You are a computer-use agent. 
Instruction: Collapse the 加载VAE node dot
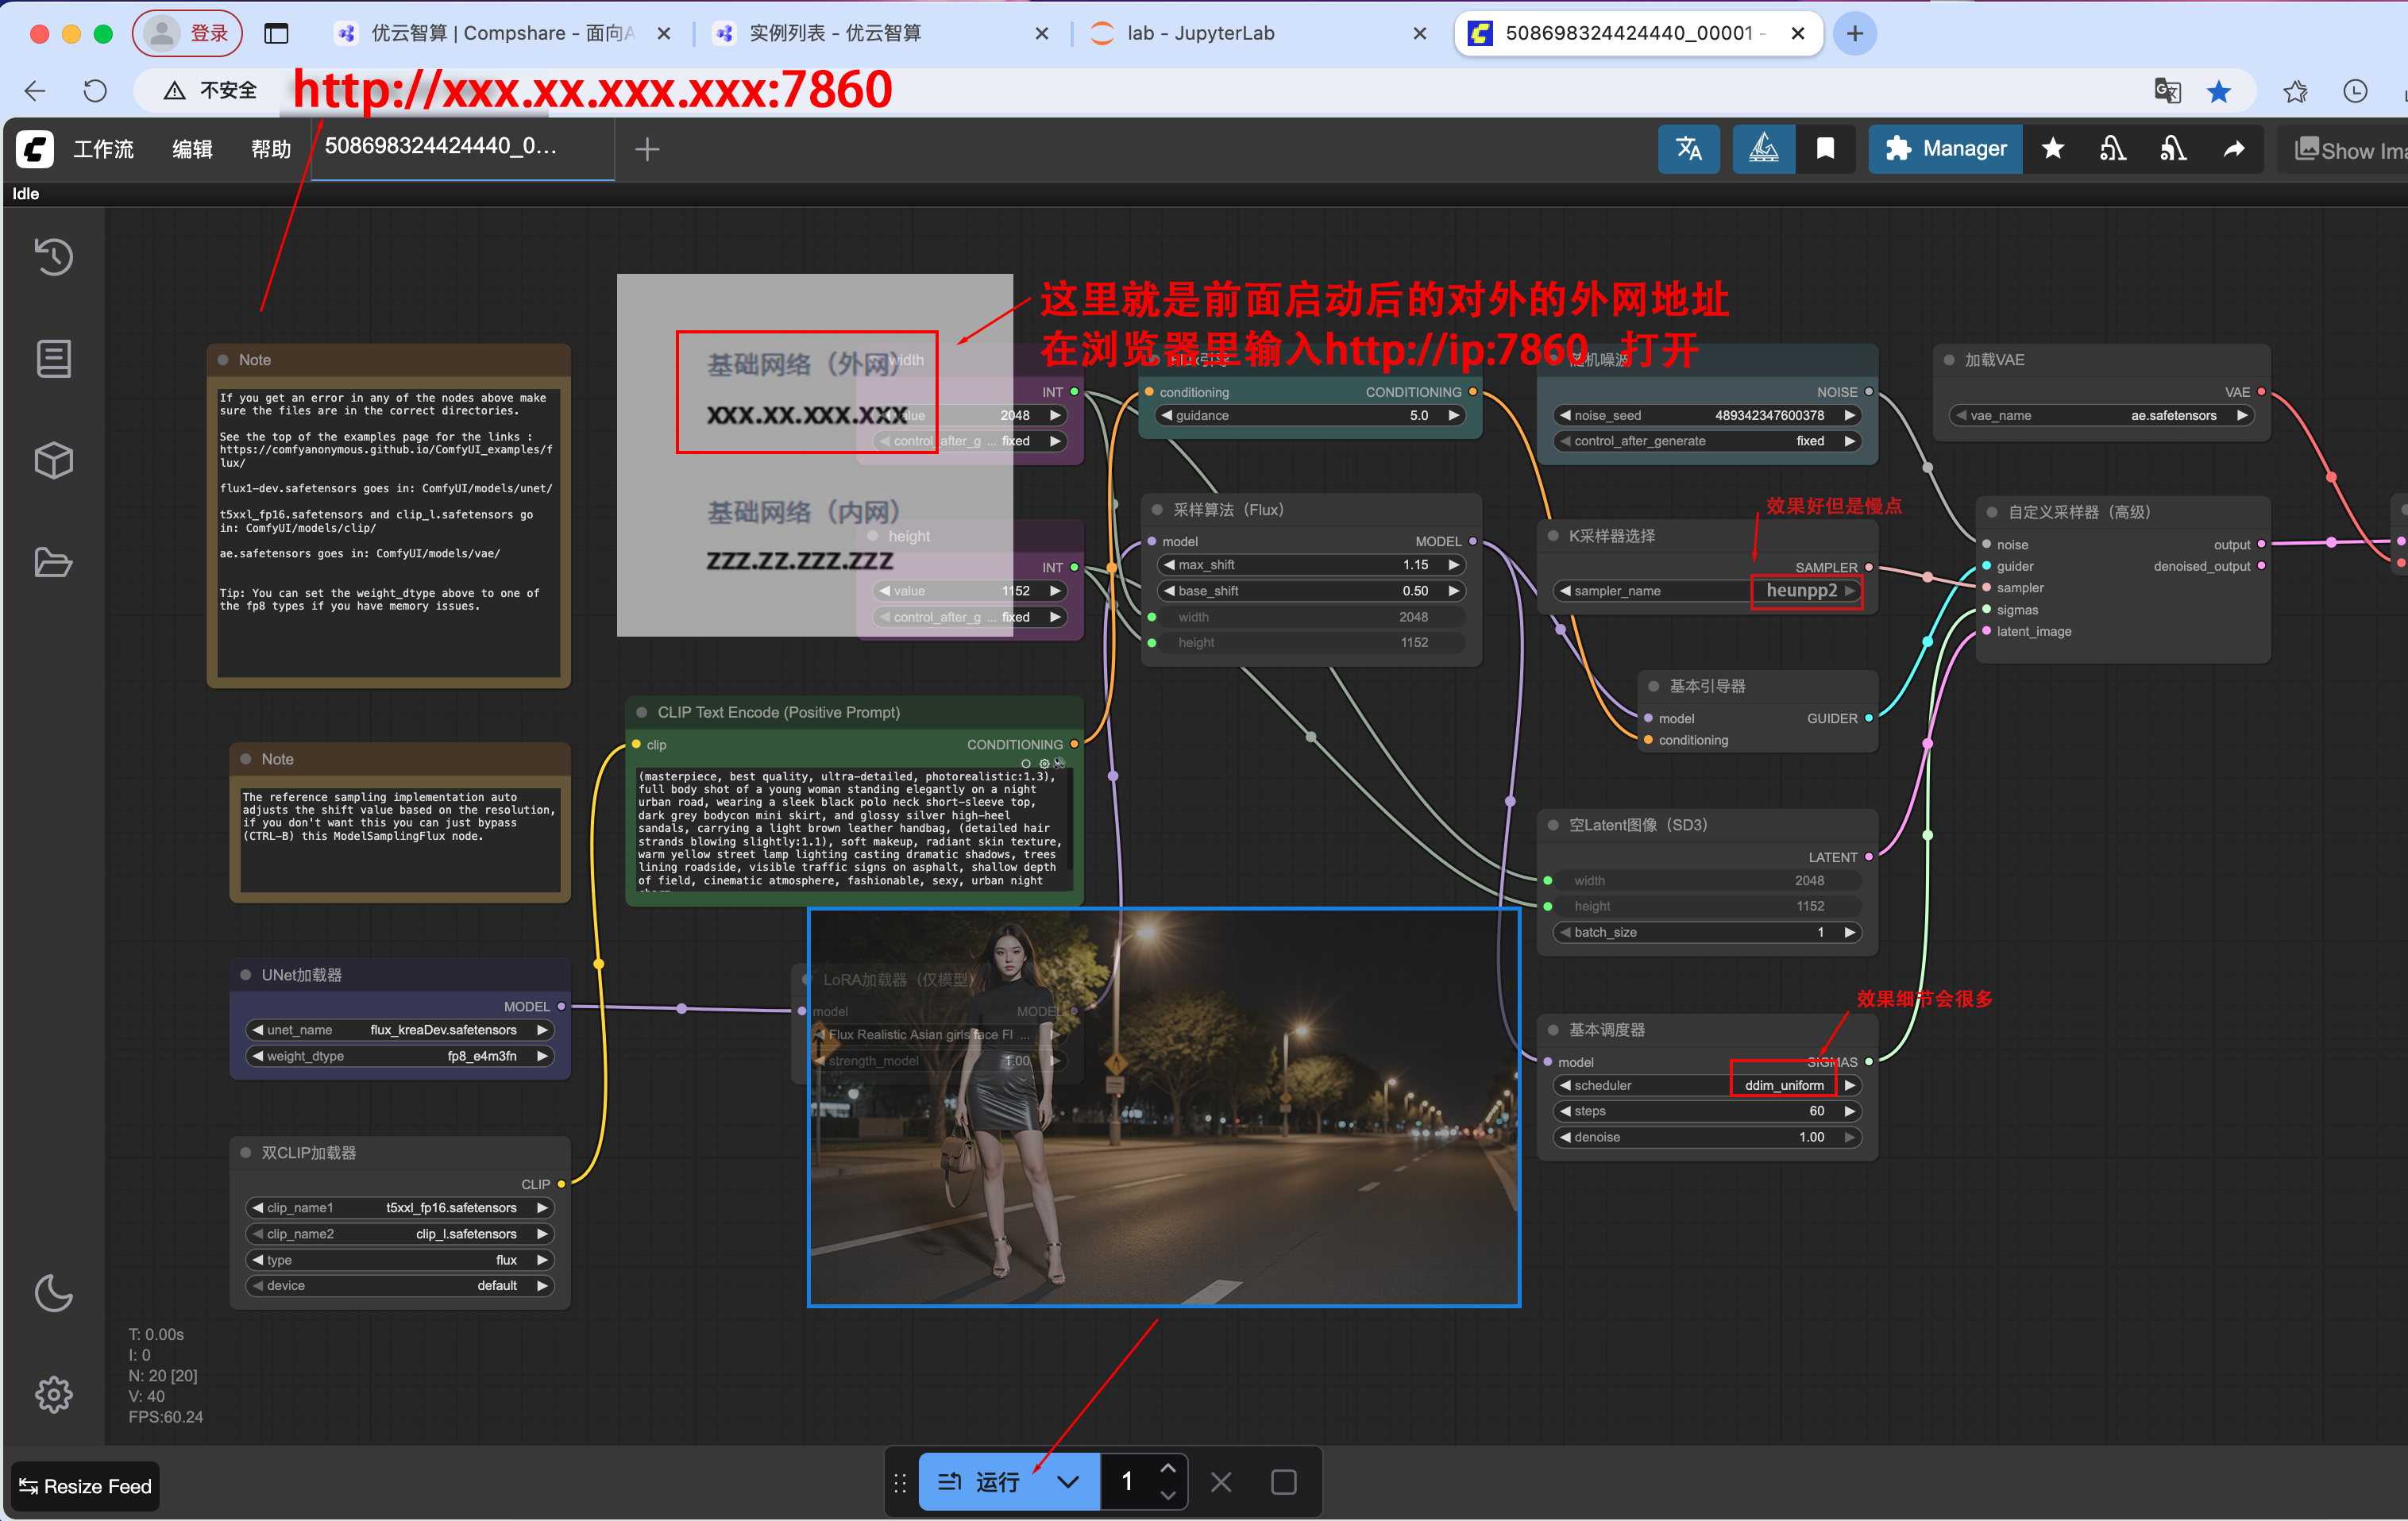(x=1949, y=360)
